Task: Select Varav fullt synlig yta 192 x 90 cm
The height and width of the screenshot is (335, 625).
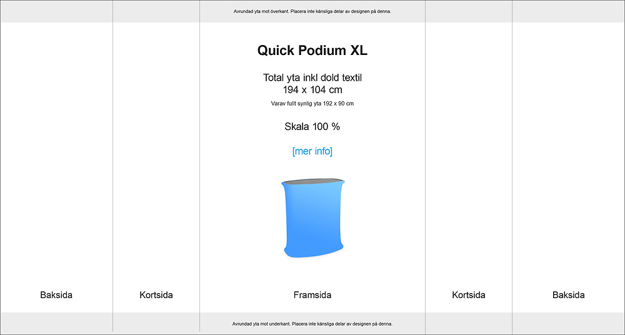Action: [312, 104]
